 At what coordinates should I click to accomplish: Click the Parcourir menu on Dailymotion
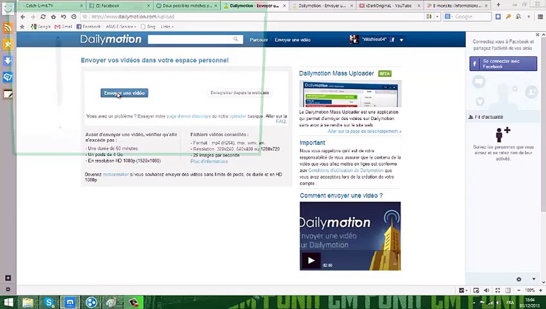(259, 39)
